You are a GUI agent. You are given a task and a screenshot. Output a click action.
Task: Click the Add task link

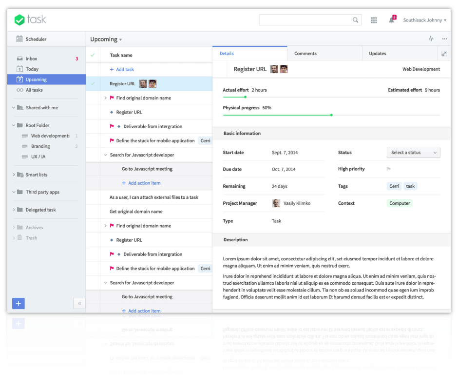122,69
